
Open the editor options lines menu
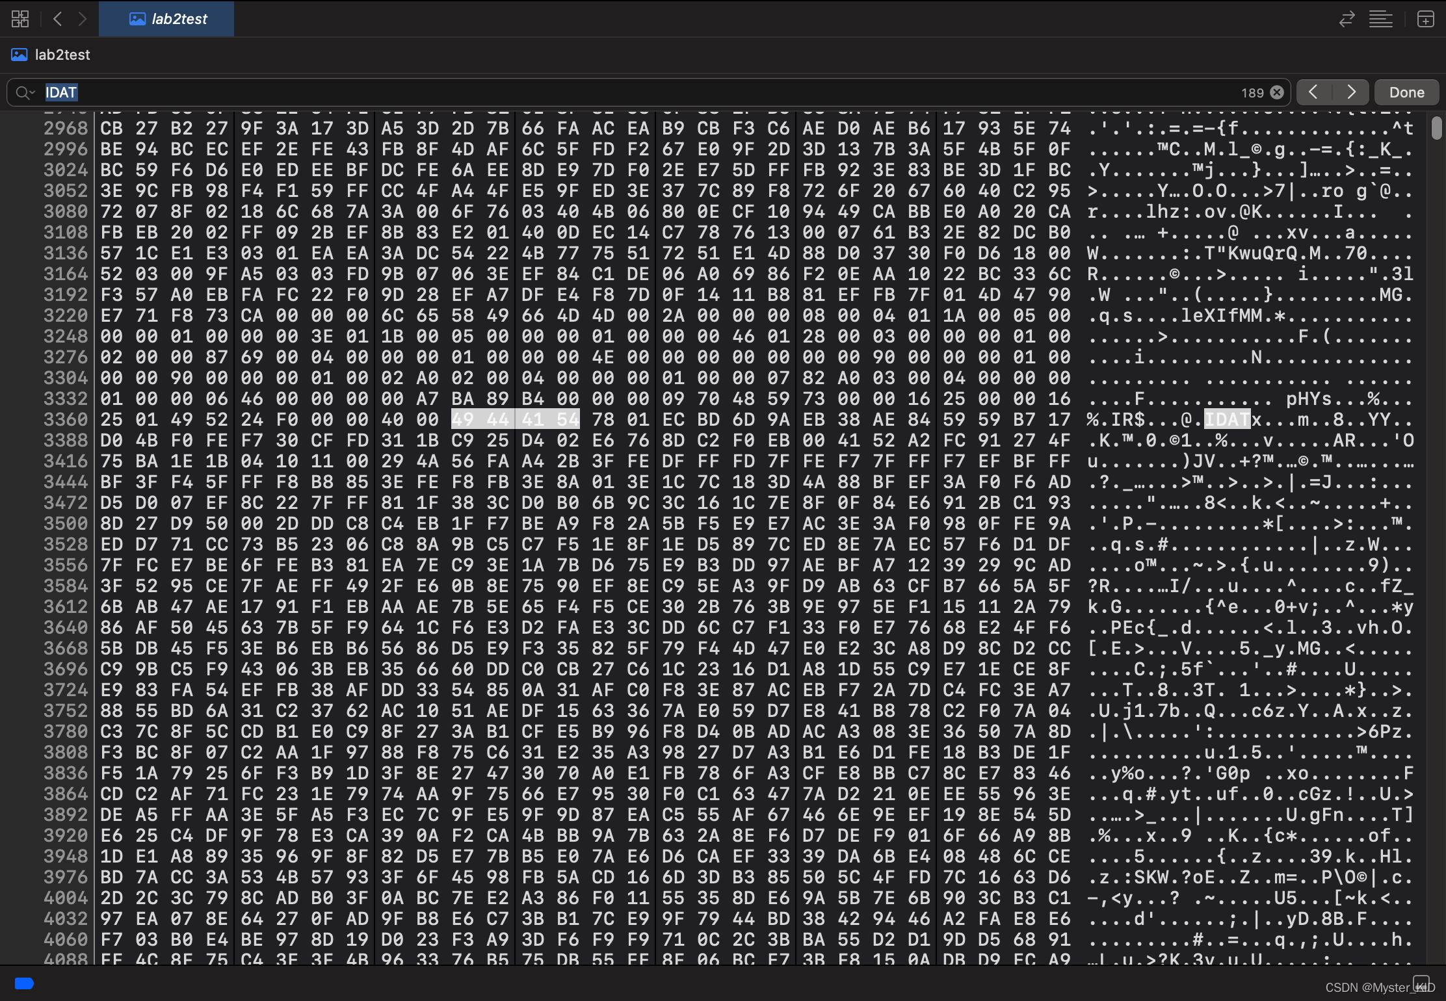pos(1380,19)
